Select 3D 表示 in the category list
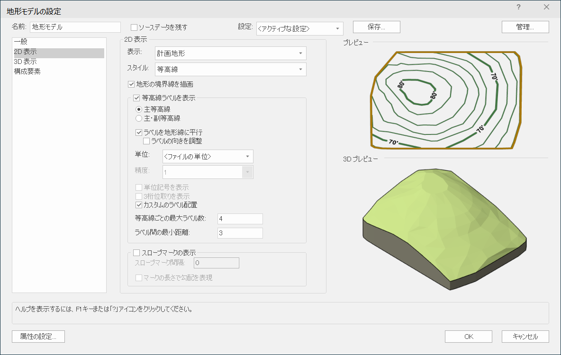 tap(26, 62)
